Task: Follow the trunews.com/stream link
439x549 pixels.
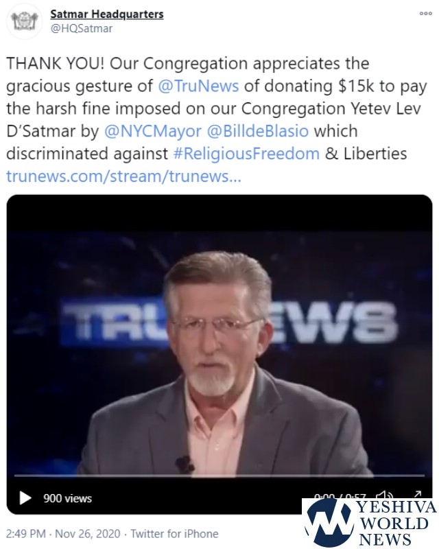Action: click(123, 176)
